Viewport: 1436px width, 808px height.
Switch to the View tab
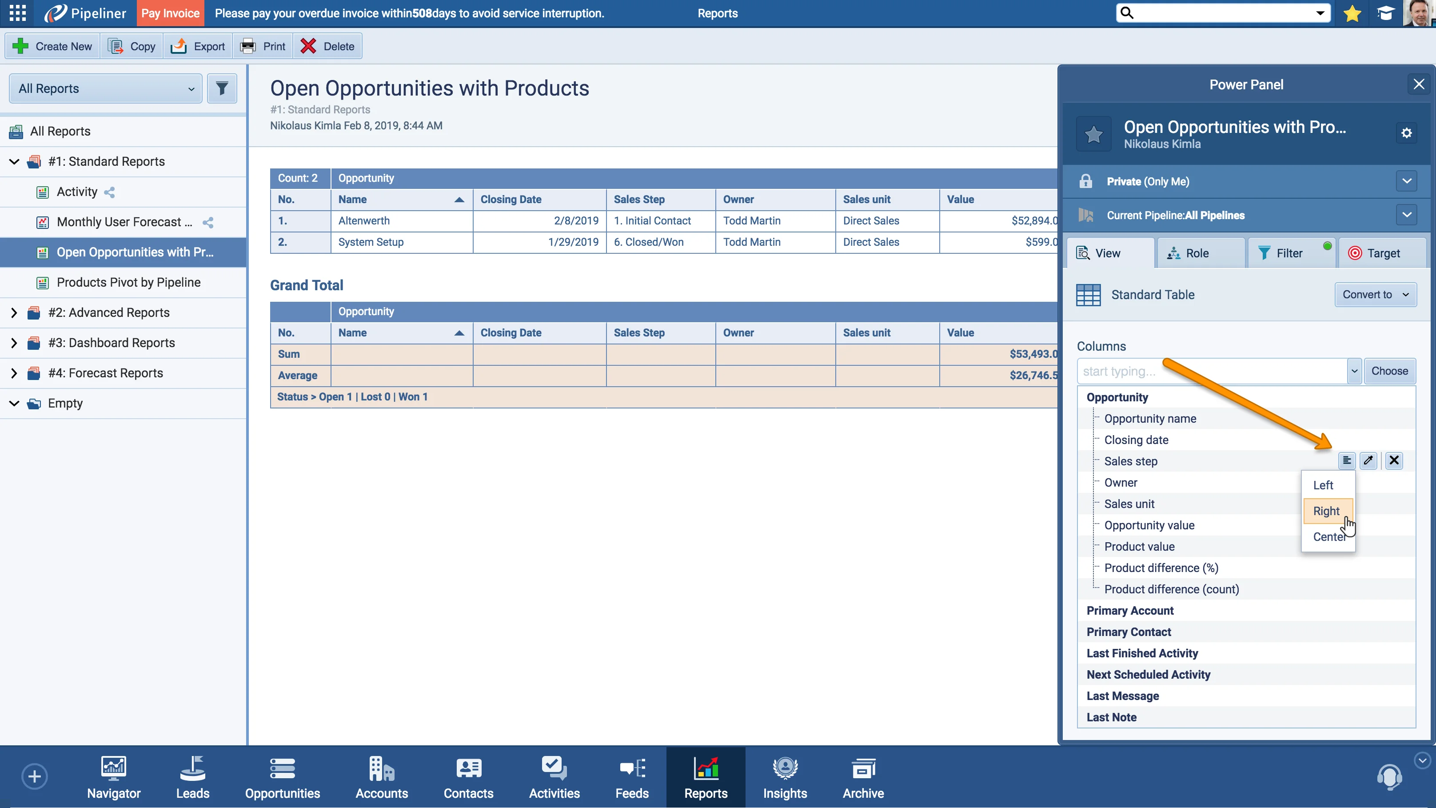pos(1109,253)
